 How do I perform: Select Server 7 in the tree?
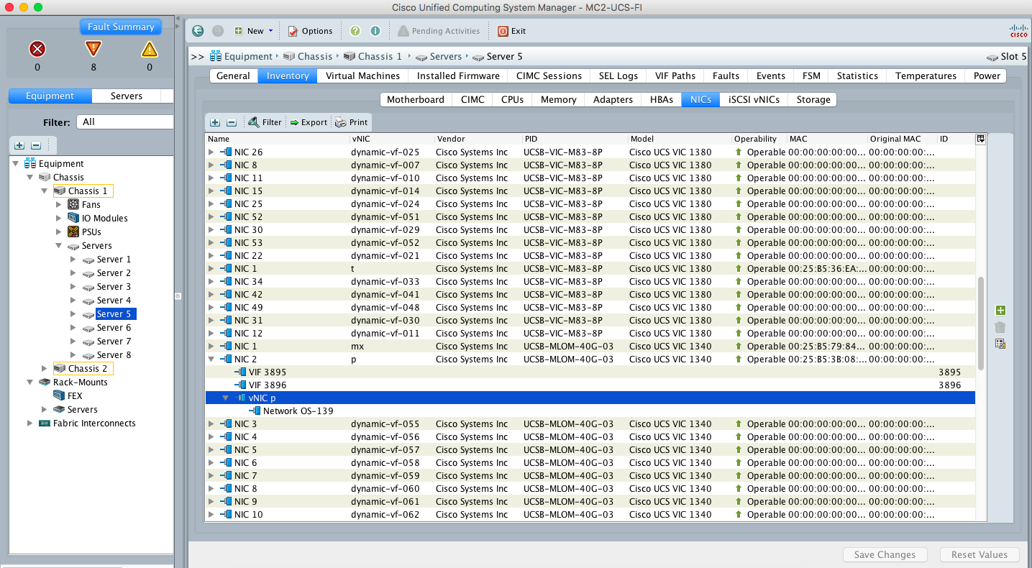114,341
